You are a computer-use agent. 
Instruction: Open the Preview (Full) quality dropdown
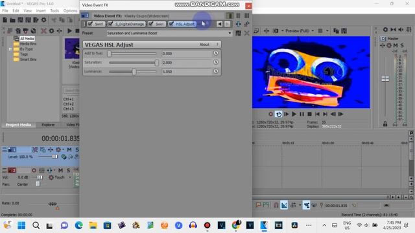pyautogui.click(x=313, y=31)
